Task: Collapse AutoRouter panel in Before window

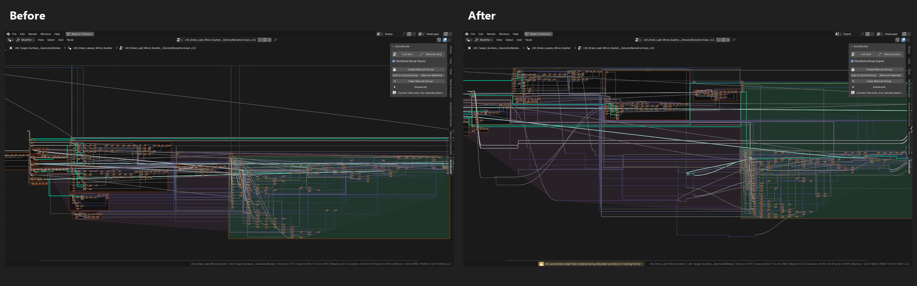Action: (x=394, y=47)
